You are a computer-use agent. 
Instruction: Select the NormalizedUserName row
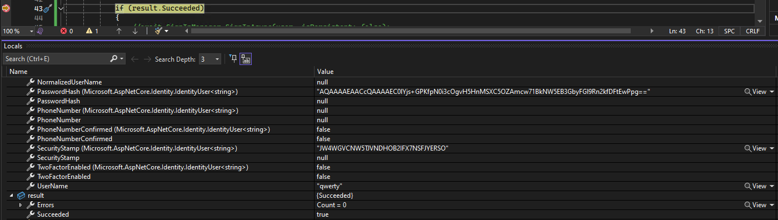(389, 82)
